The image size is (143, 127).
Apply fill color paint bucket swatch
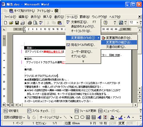(x=112, y=117)
